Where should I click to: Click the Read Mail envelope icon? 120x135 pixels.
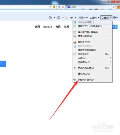[66, 18]
